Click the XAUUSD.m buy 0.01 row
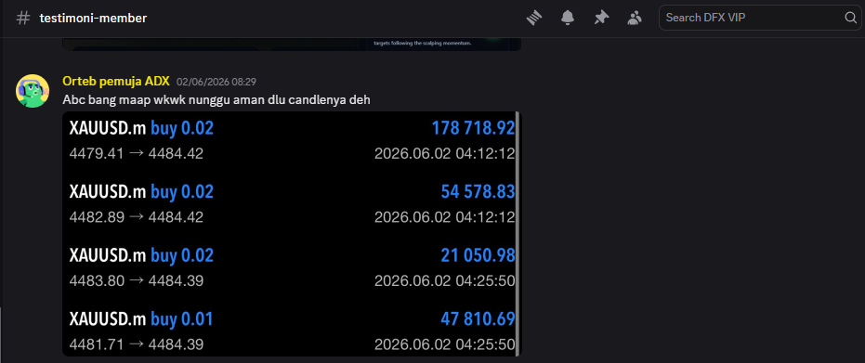865x363 pixels. coord(292,331)
